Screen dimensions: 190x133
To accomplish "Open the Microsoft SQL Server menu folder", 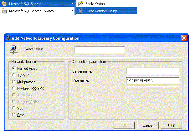I will point(37,4).
